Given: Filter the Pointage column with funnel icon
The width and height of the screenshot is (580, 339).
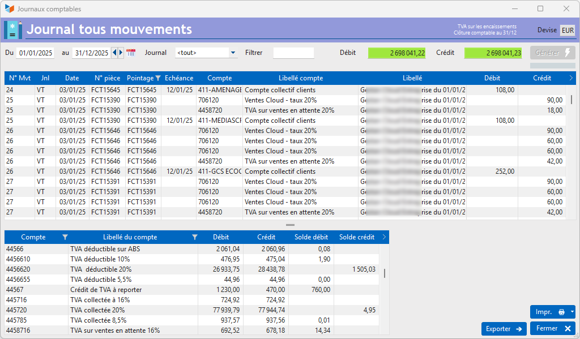Looking at the screenshot, I should point(158,78).
